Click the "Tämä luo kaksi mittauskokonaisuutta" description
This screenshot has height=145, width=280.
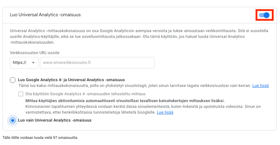click(x=134, y=86)
